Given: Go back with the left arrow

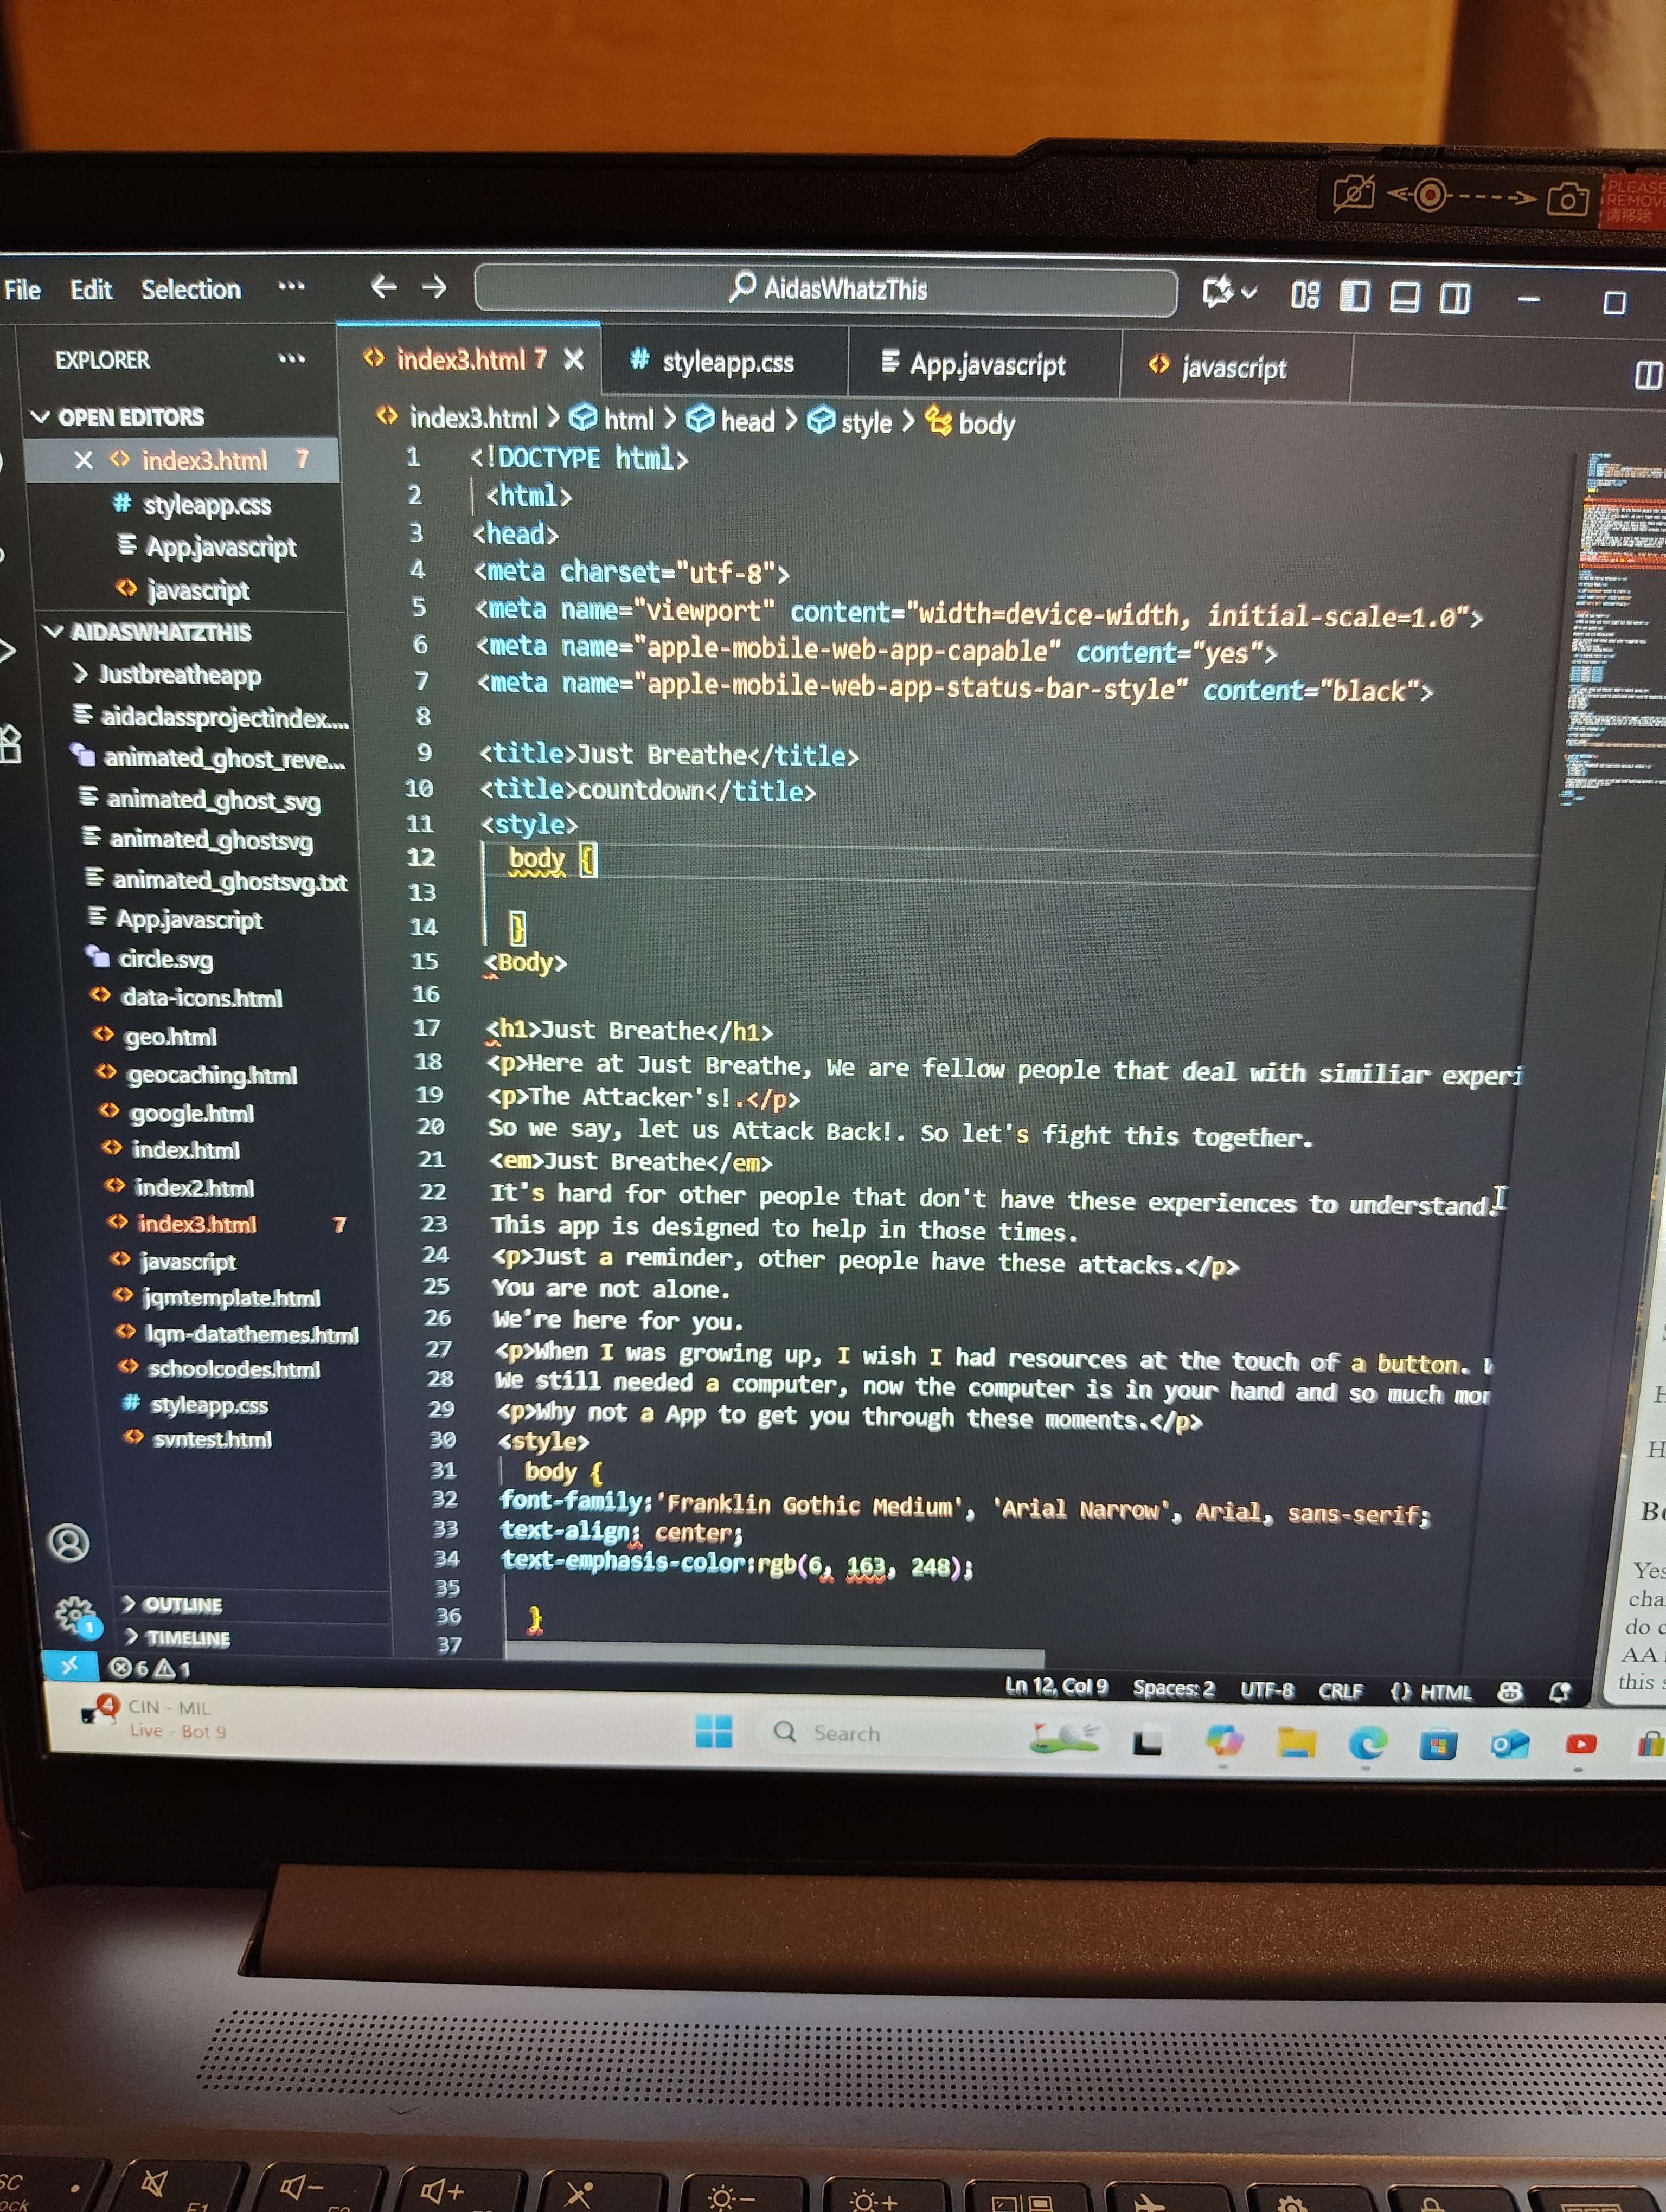Looking at the screenshot, I should click(384, 288).
